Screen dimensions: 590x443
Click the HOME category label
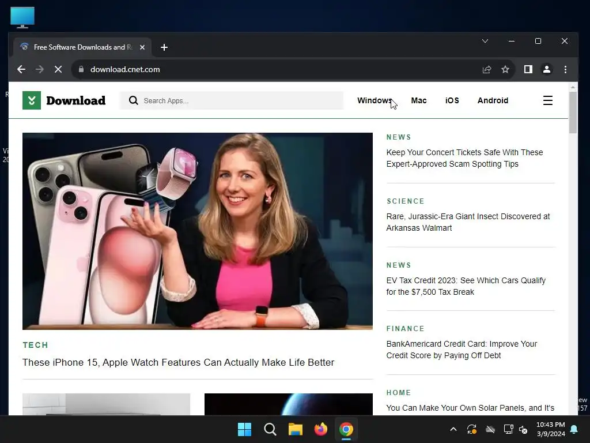point(399,392)
